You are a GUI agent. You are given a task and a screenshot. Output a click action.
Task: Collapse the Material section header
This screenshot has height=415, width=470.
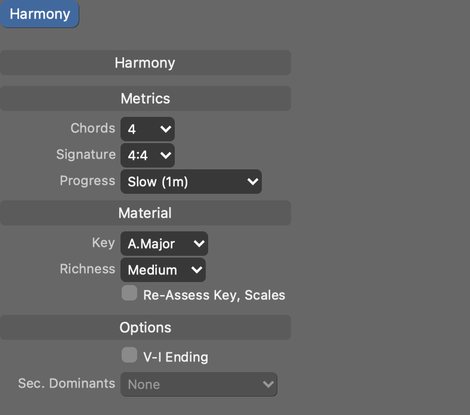click(145, 213)
